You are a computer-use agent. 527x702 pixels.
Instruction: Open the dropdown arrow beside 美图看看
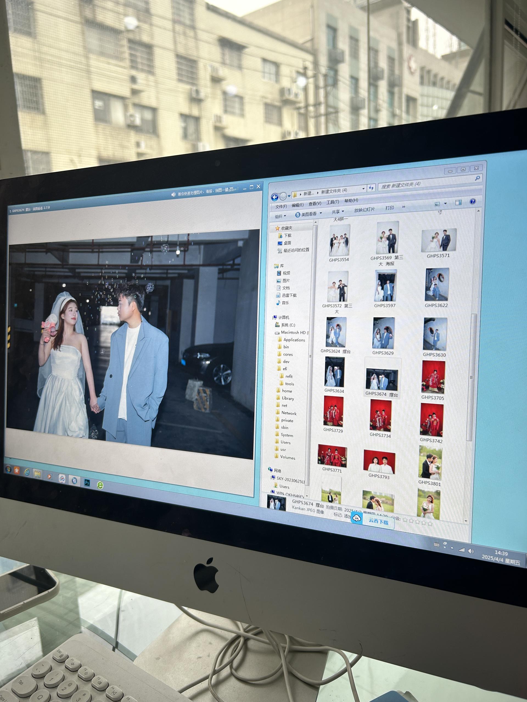(321, 213)
